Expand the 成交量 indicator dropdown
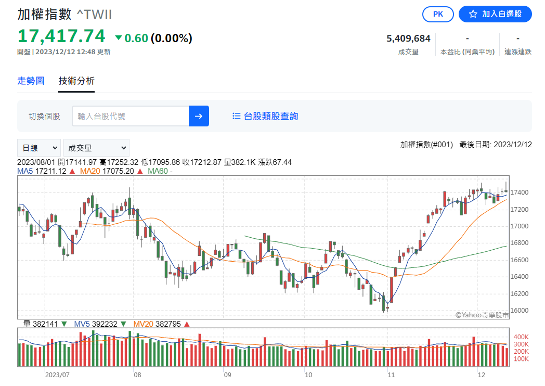Viewport: 545px width, 386px height. [x=97, y=148]
